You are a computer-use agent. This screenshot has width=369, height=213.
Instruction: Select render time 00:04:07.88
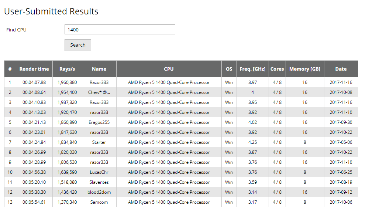(x=34, y=82)
